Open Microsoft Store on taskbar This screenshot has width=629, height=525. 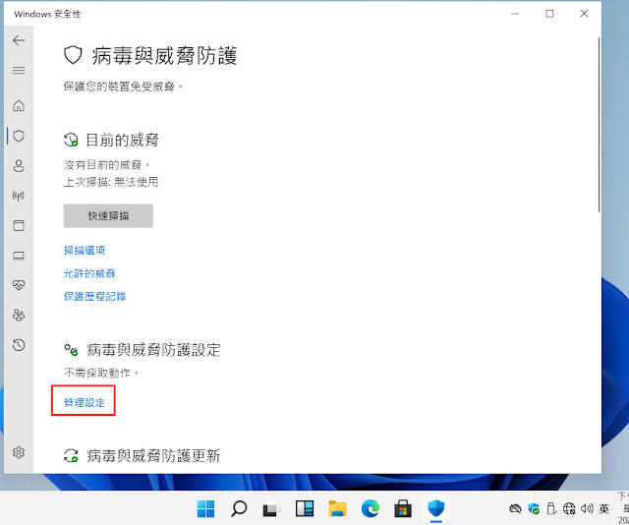(403, 509)
